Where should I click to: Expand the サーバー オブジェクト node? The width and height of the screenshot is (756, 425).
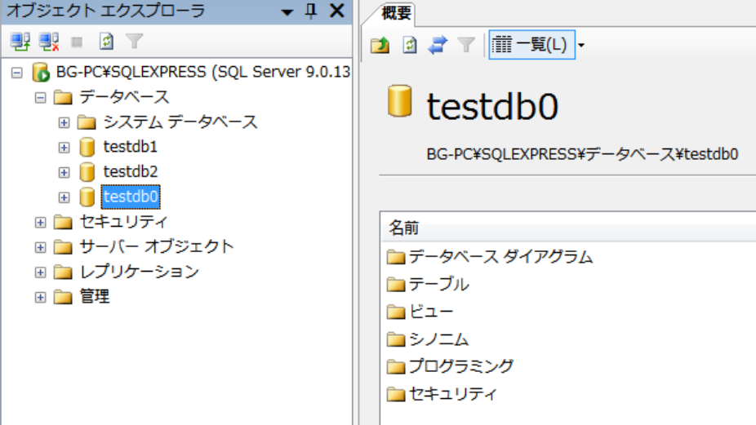click(41, 248)
